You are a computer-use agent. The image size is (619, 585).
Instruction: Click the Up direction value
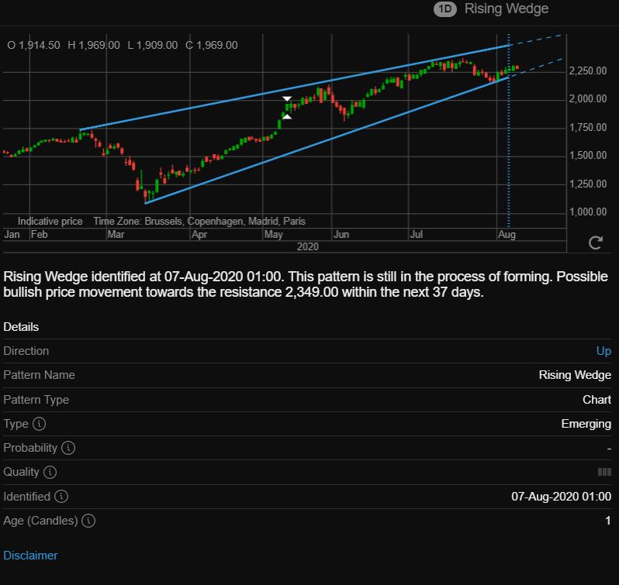[x=603, y=351]
